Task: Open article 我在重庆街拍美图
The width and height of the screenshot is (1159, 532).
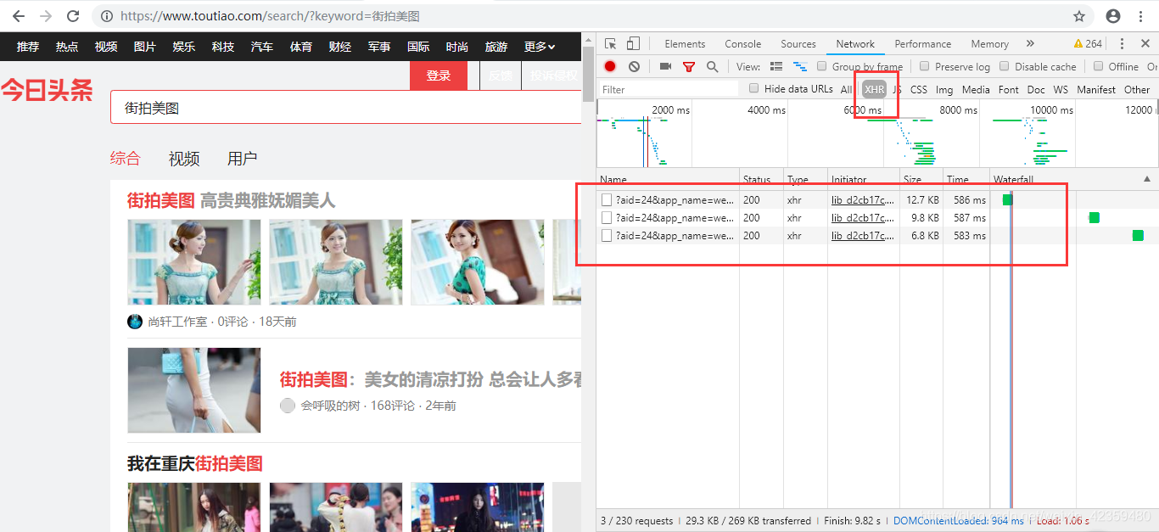Action: 195,463
